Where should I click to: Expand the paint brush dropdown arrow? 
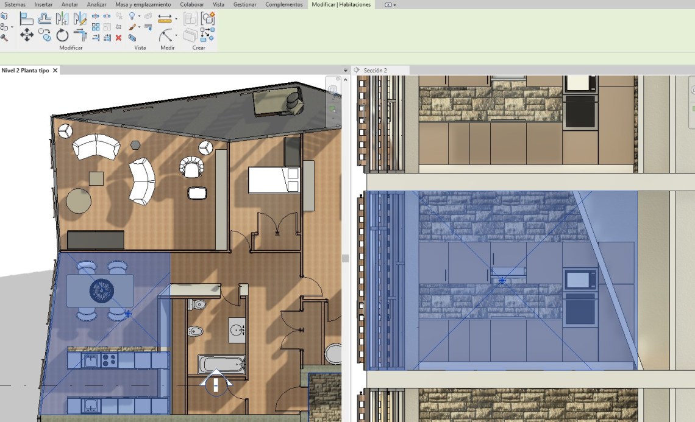(x=140, y=27)
